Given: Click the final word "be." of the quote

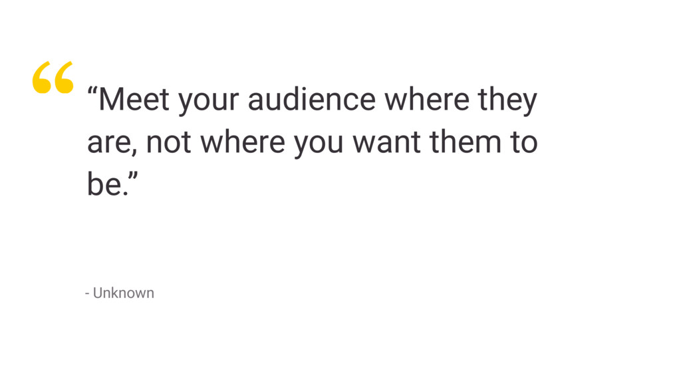Looking at the screenshot, I should [108, 184].
